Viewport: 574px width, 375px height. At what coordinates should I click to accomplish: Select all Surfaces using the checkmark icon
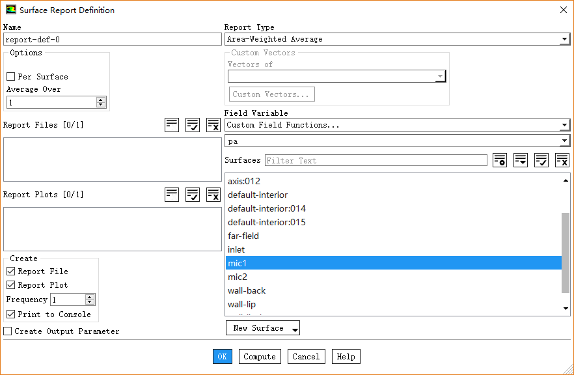(x=541, y=160)
